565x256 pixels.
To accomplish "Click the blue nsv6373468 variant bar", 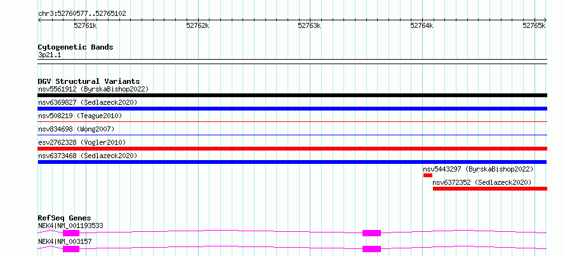I will pyautogui.click(x=292, y=162).
